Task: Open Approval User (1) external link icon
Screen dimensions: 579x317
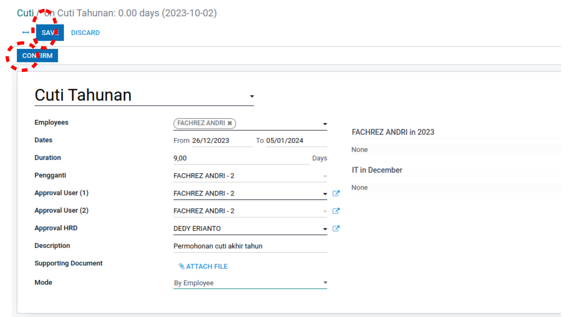Action: click(x=336, y=193)
